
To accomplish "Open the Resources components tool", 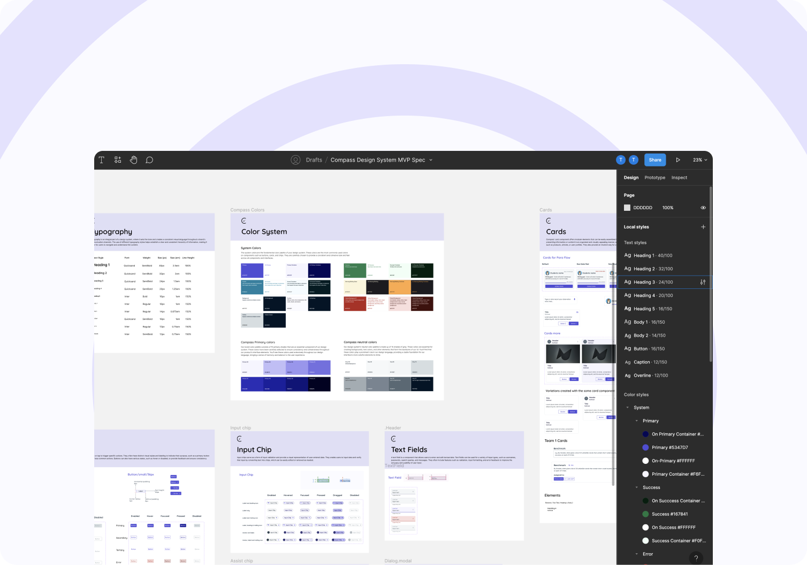I will 118,160.
